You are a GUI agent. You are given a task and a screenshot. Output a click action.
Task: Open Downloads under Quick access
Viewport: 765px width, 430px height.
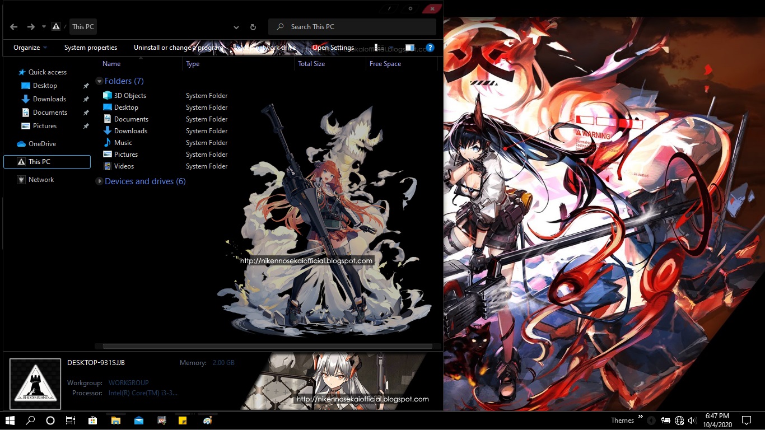point(49,99)
